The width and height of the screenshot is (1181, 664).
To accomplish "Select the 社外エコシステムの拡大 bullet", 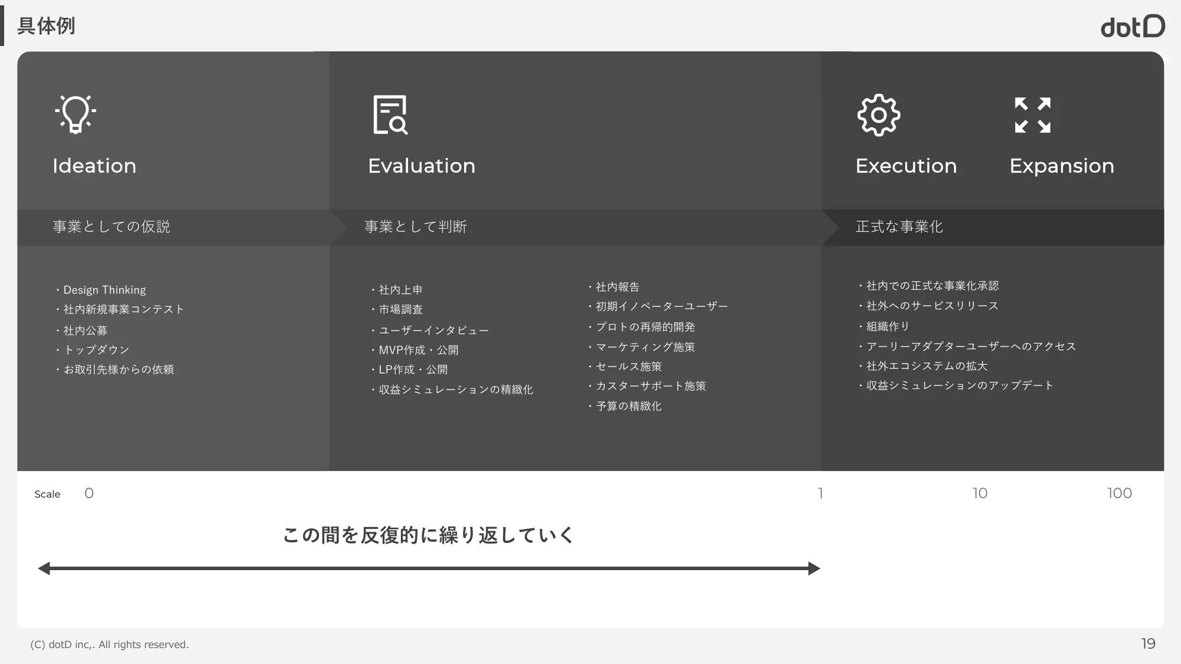I will click(923, 366).
